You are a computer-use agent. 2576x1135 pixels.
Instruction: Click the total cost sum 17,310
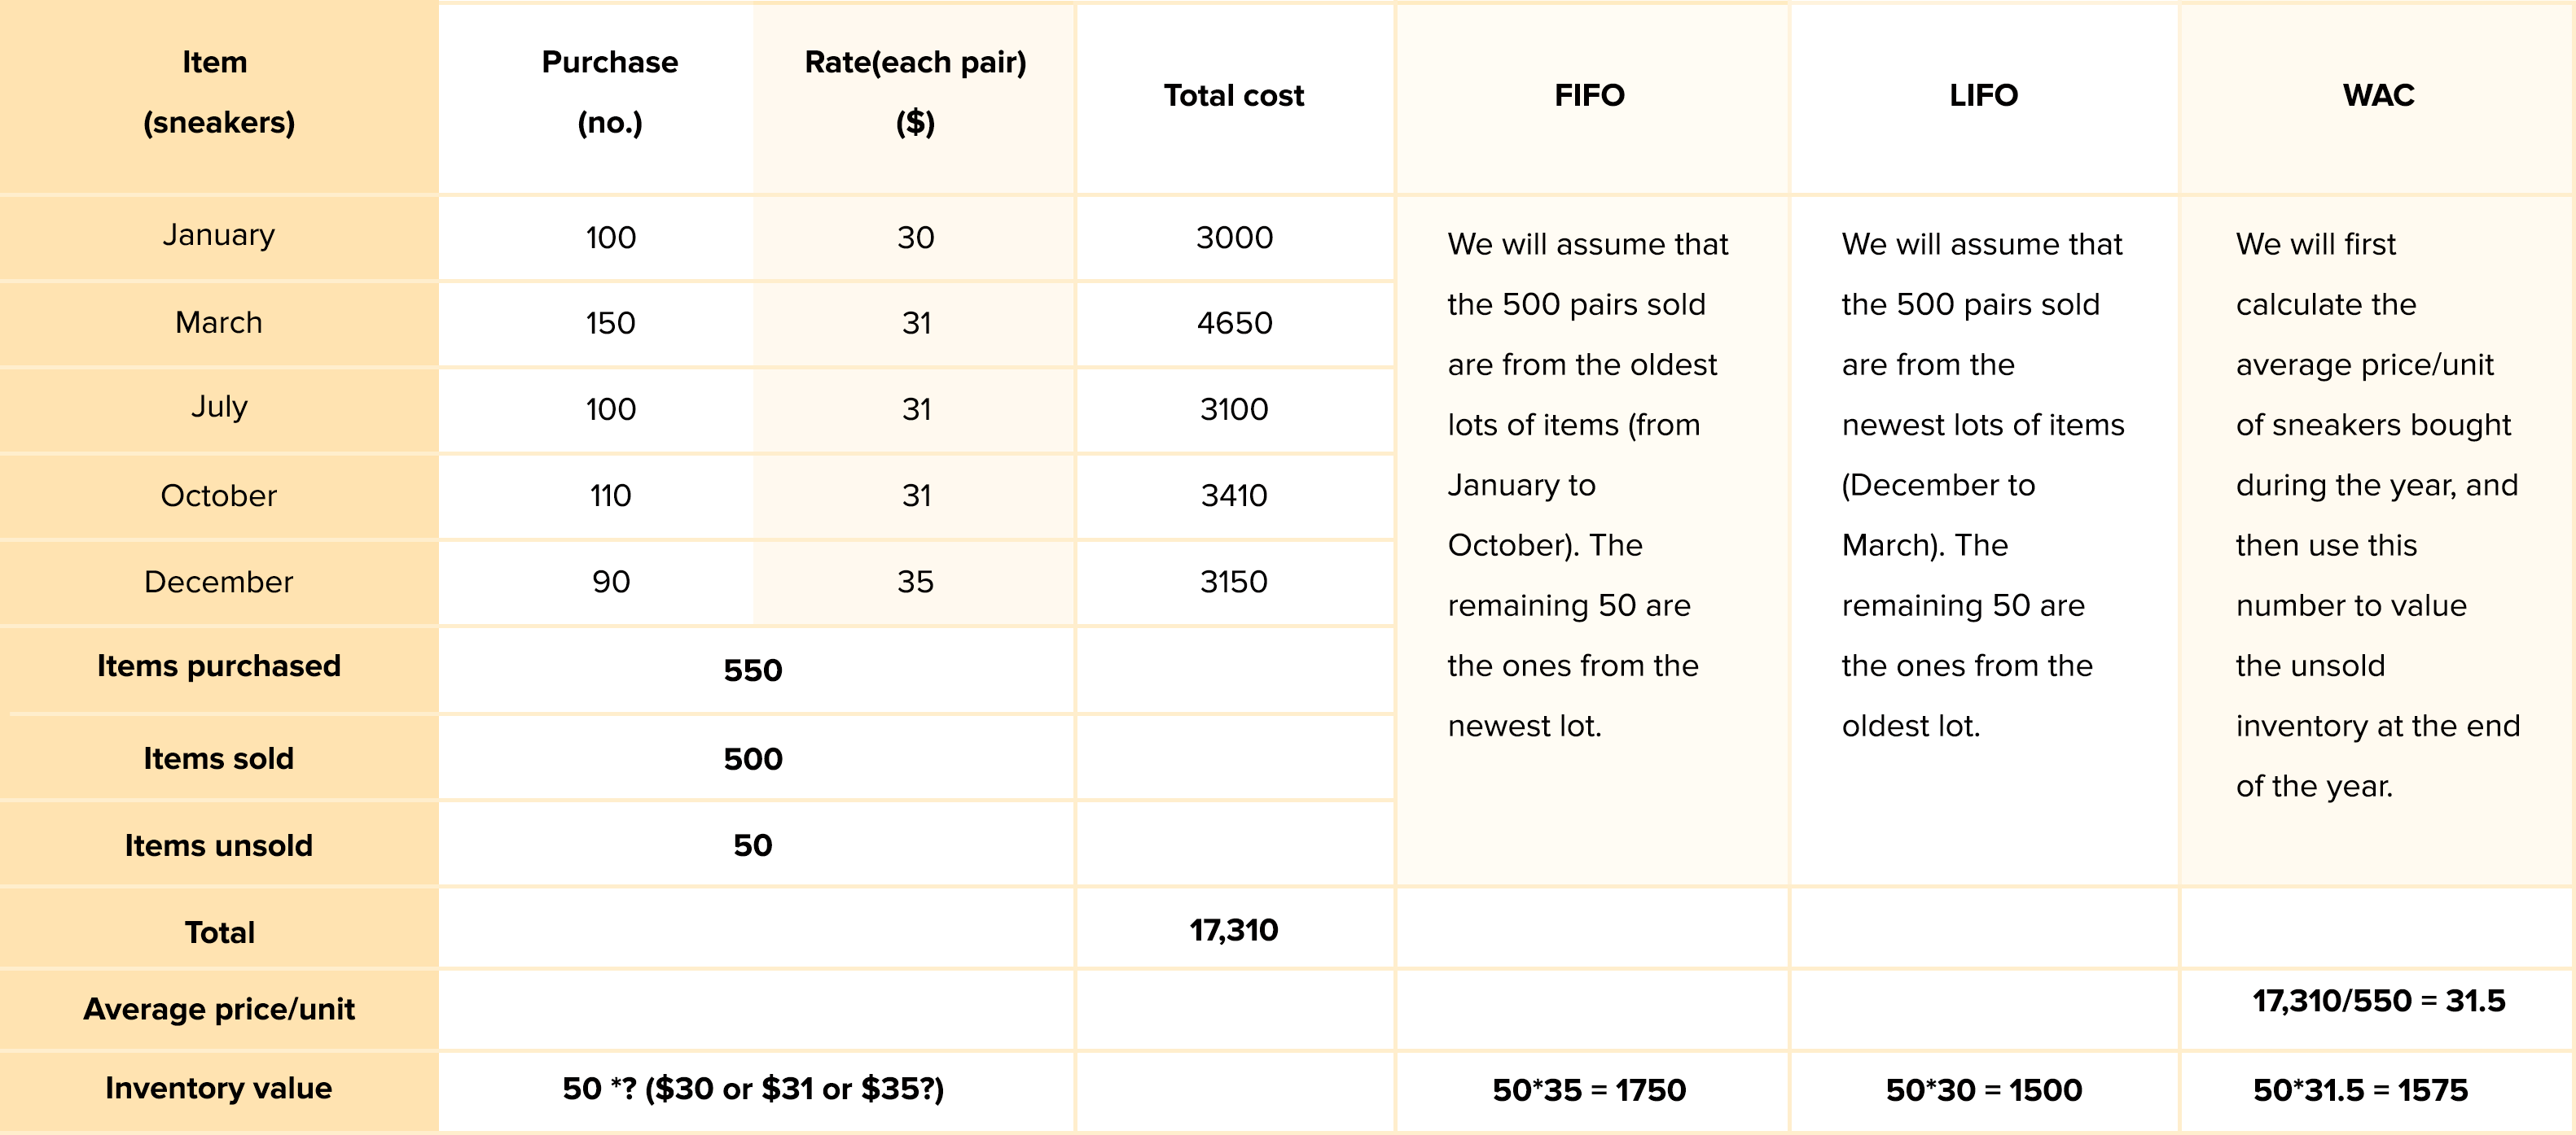(x=1233, y=930)
